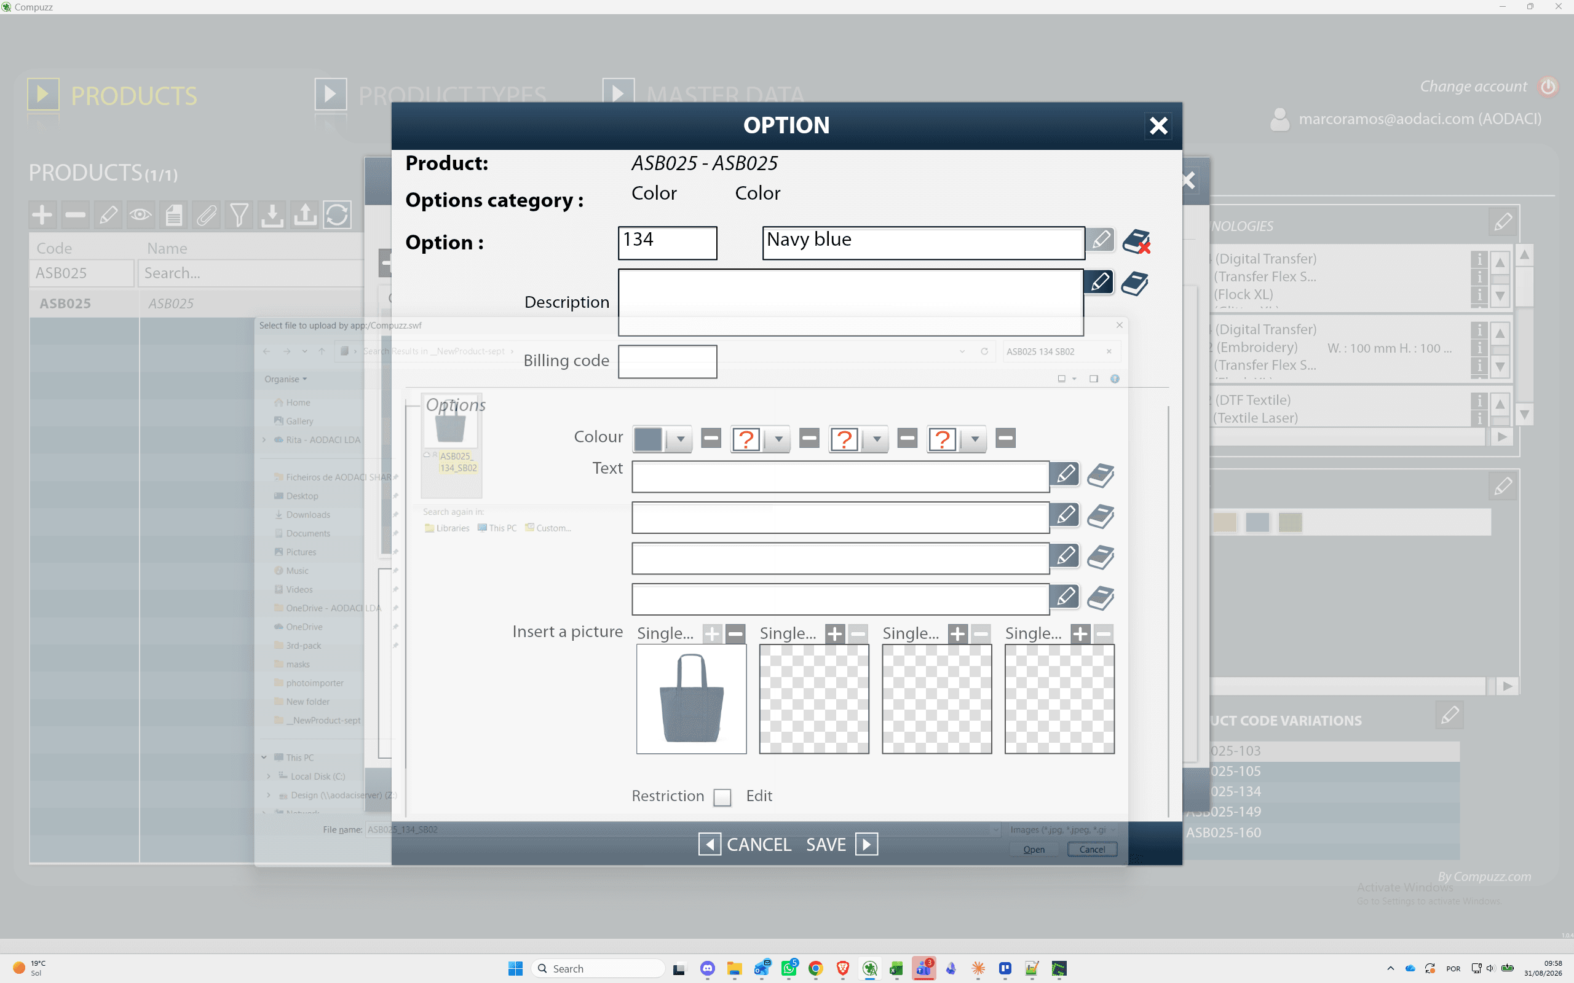Click the pencil icon of first Text row
Viewport: 1574px width, 983px height.
pos(1066,474)
